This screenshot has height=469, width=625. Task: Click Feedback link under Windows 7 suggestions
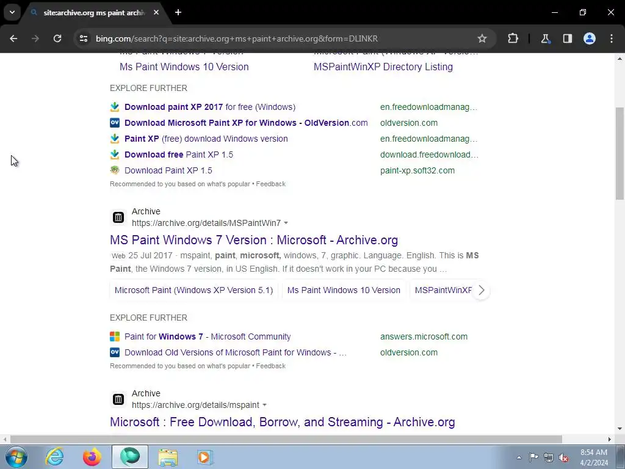pyautogui.click(x=270, y=366)
